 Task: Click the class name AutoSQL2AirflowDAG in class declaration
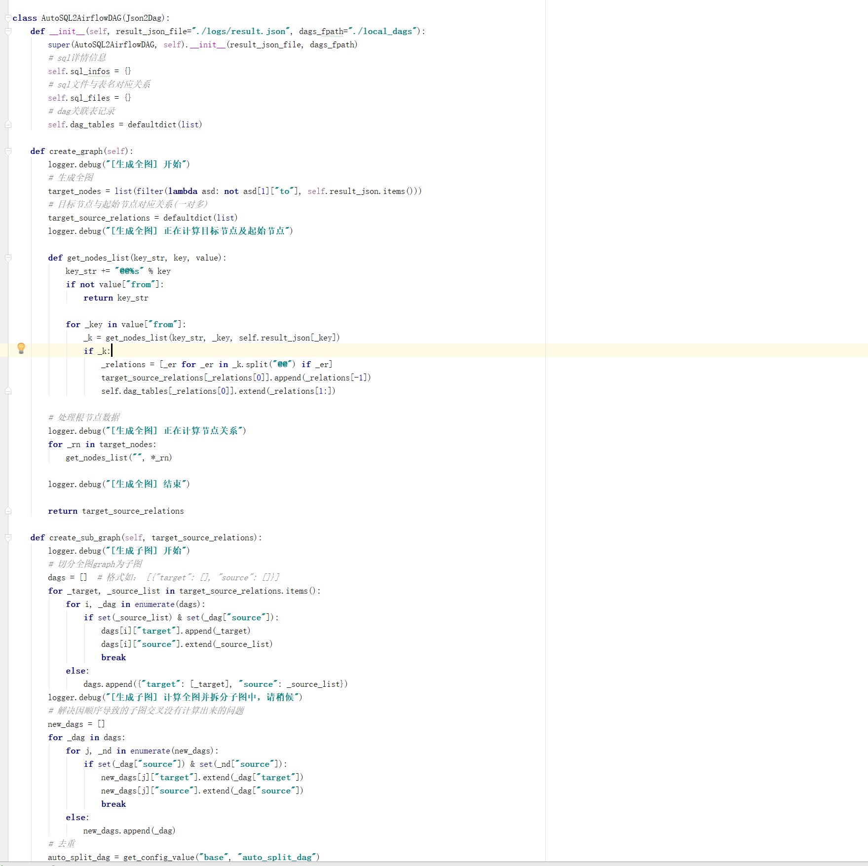(x=81, y=18)
